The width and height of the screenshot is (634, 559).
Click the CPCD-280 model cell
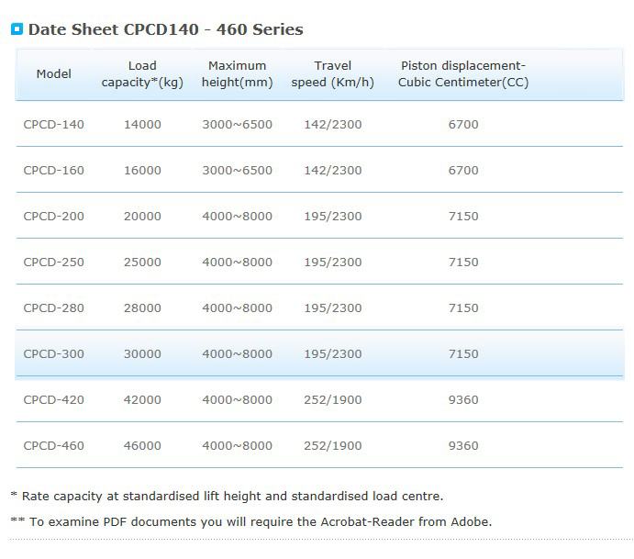(54, 307)
